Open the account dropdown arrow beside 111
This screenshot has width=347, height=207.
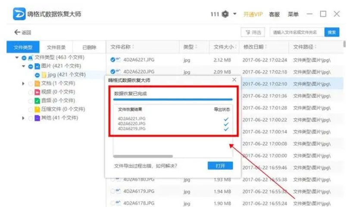click(x=235, y=14)
